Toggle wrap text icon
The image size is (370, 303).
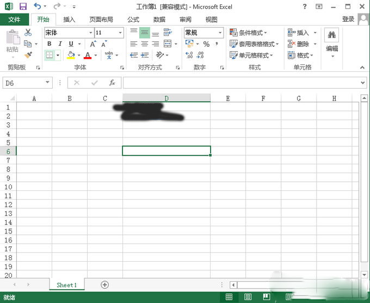point(168,32)
